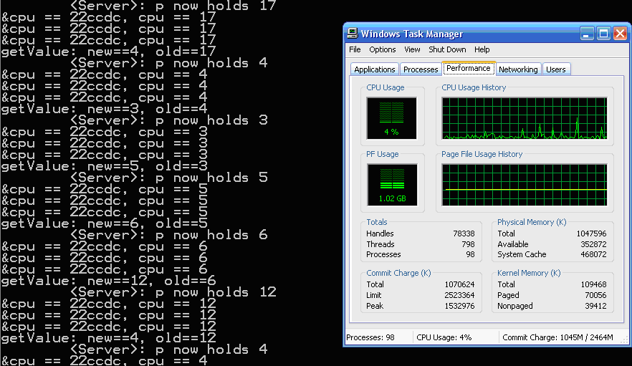Click the Windows Task Manager title text
Image resolution: width=632 pixels, height=366 pixels.
[x=412, y=34]
